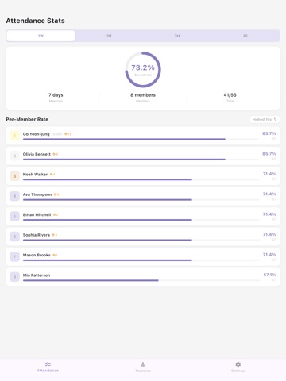Open the Statistics bar chart tab
This screenshot has width=286, height=381.
[x=143, y=367]
